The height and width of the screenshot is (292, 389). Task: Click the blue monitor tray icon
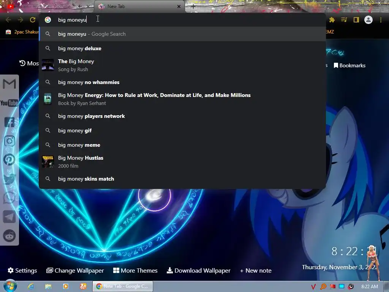pyautogui.click(x=342, y=286)
